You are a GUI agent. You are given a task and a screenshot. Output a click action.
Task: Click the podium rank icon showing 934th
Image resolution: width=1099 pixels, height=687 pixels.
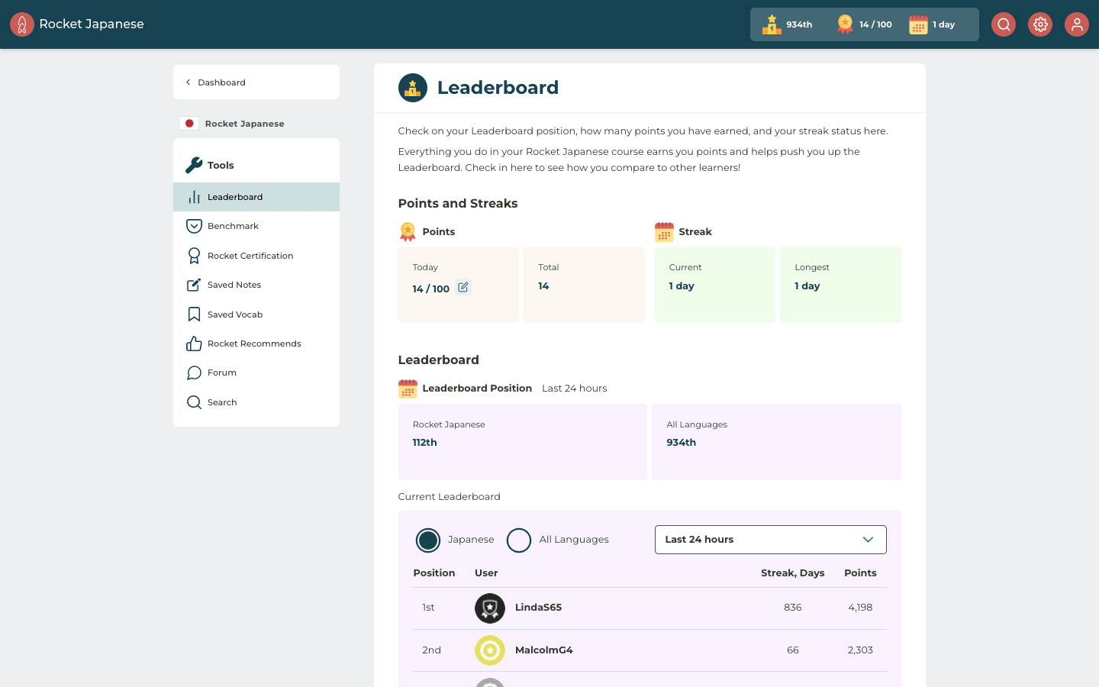772,24
